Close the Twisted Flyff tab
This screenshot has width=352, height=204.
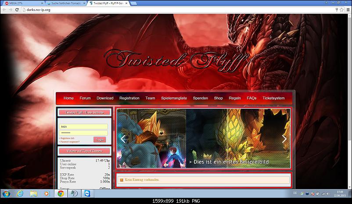(x=126, y=4)
